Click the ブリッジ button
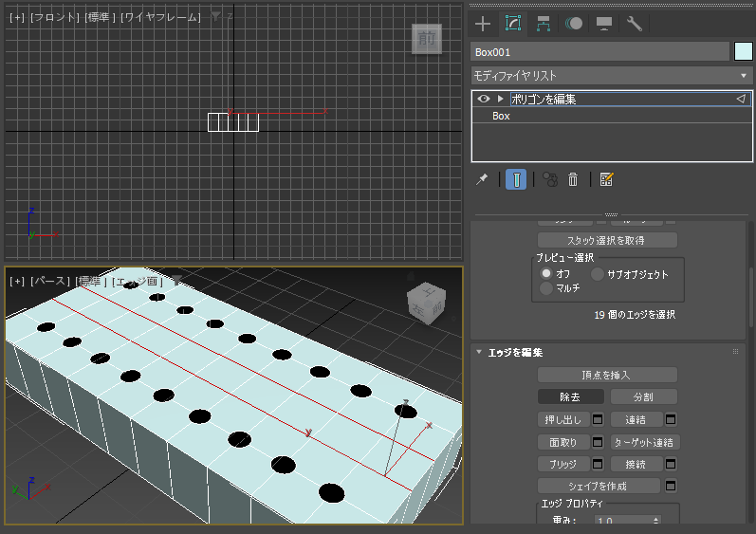Viewport: 756px width, 534px height. (x=563, y=464)
